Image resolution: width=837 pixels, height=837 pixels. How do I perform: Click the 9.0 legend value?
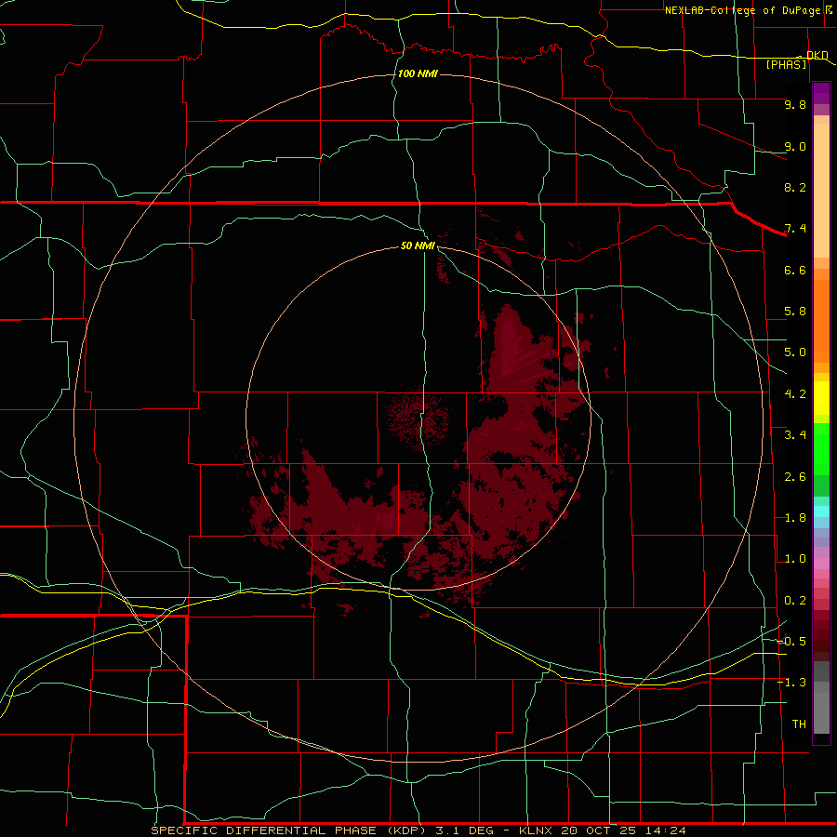[x=795, y=146]
